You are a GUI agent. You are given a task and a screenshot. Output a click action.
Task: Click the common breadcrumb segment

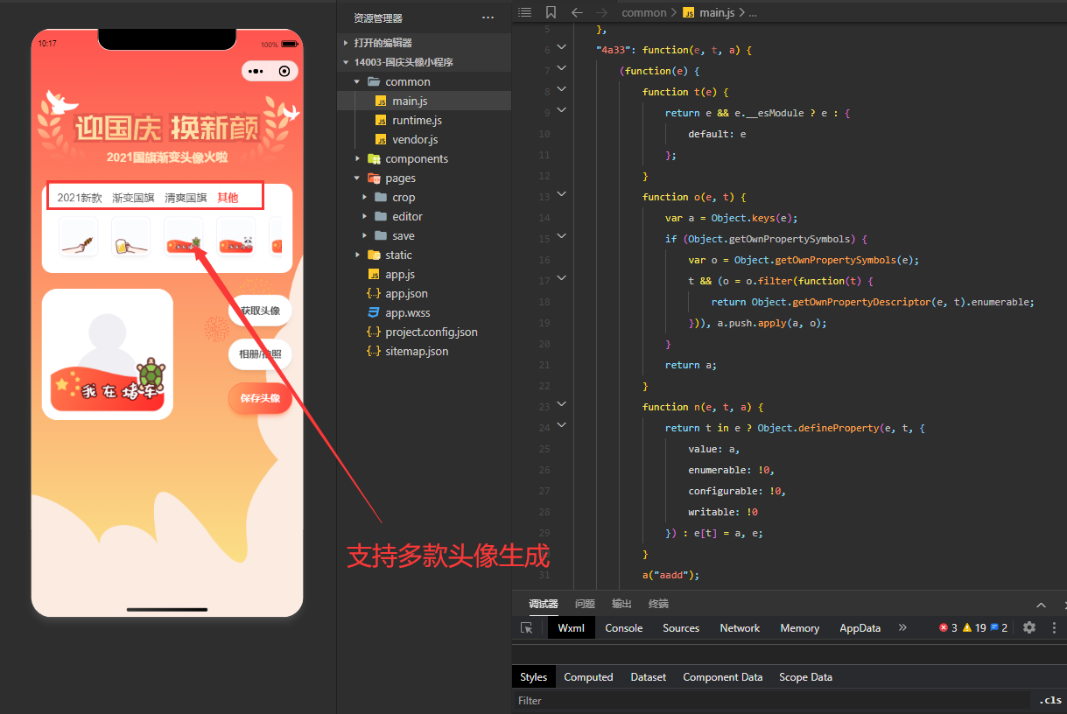(x=643, y=12)
